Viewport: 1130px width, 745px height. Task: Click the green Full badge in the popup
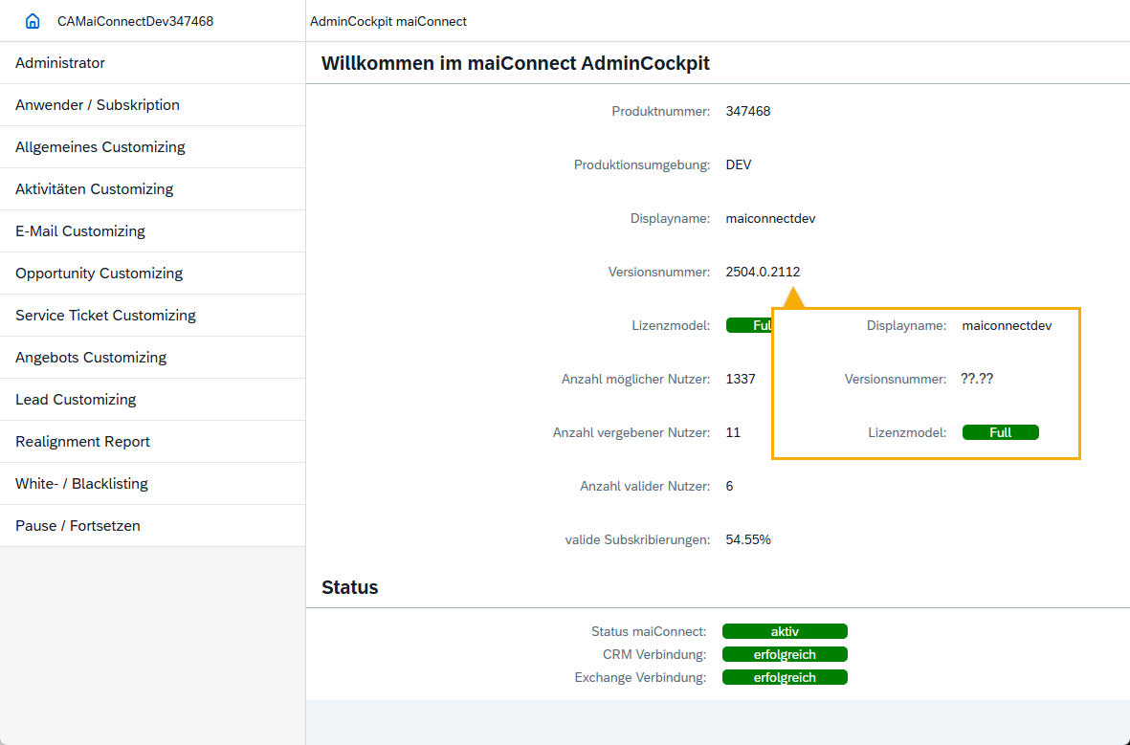point(1000,432)
